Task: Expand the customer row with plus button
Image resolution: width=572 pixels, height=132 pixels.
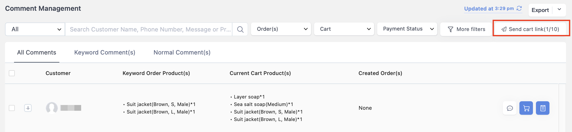Action: [28, 108]
